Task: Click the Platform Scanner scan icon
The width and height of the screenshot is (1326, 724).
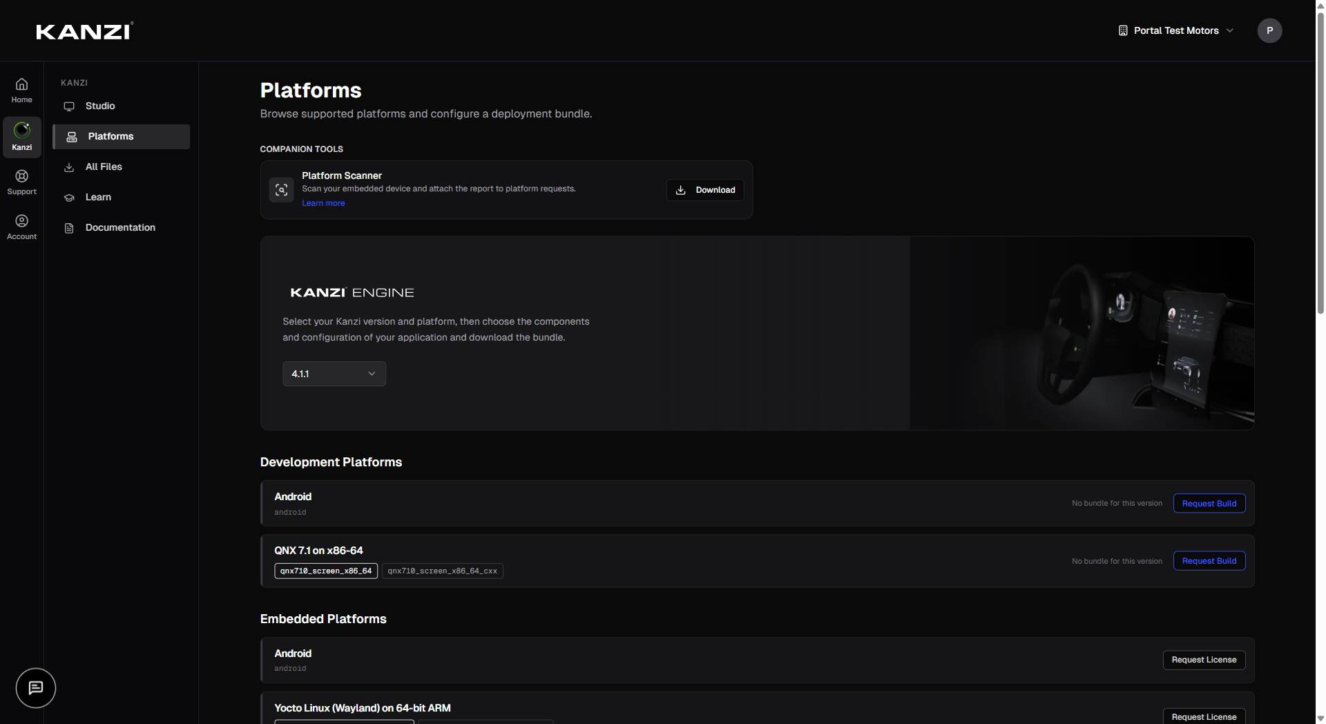Action: coord(281,190)
